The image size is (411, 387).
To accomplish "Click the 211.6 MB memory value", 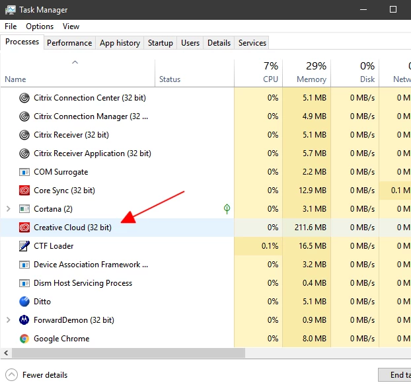I will (311, 228).
